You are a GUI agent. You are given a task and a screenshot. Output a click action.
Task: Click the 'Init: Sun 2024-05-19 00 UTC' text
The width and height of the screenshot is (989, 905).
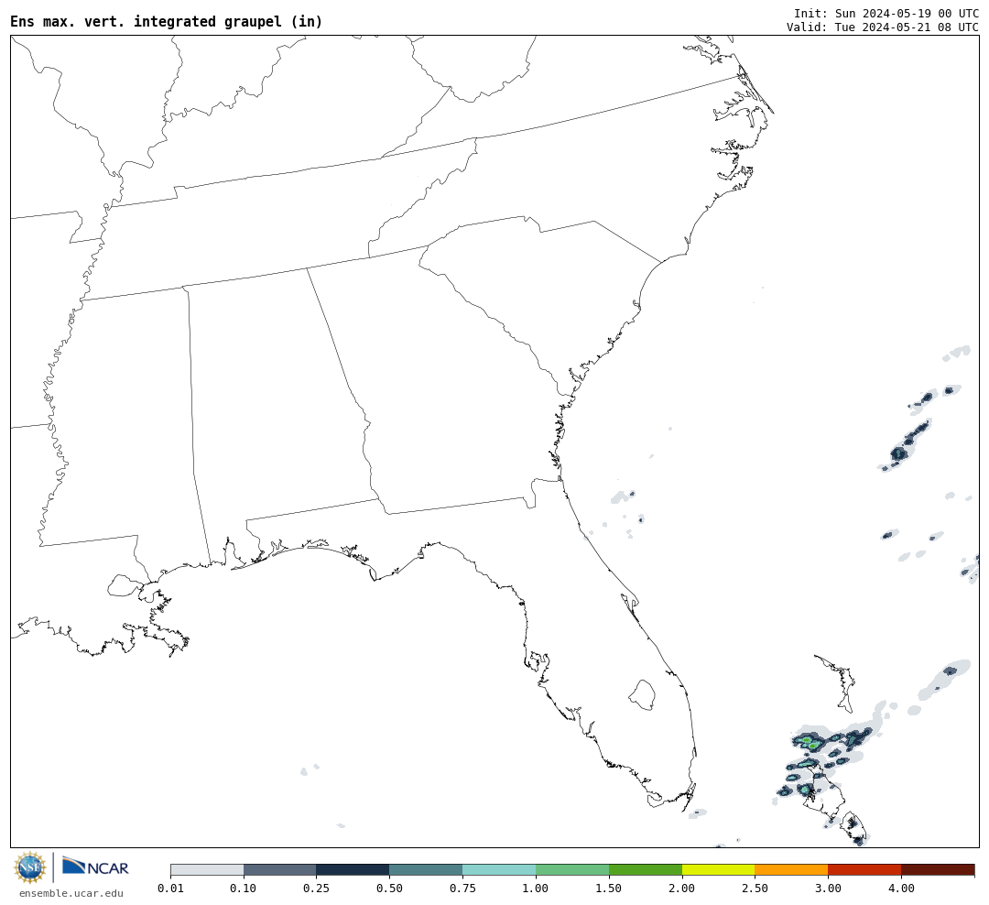point(886,13)
